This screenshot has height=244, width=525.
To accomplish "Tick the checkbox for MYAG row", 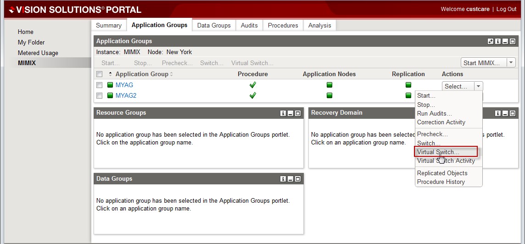I will point(99,85).
